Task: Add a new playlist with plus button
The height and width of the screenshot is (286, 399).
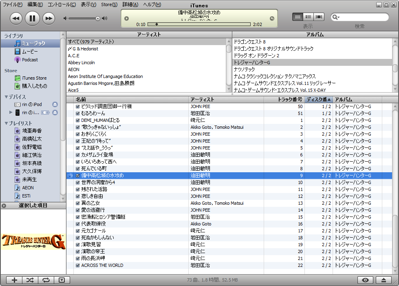Action: [14, 280]
